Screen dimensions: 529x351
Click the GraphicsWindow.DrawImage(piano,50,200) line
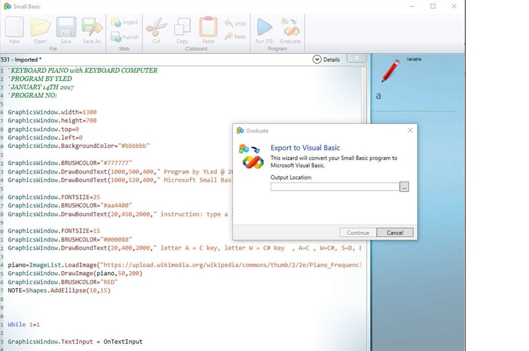pyautogui.click(x=75, y=273)
